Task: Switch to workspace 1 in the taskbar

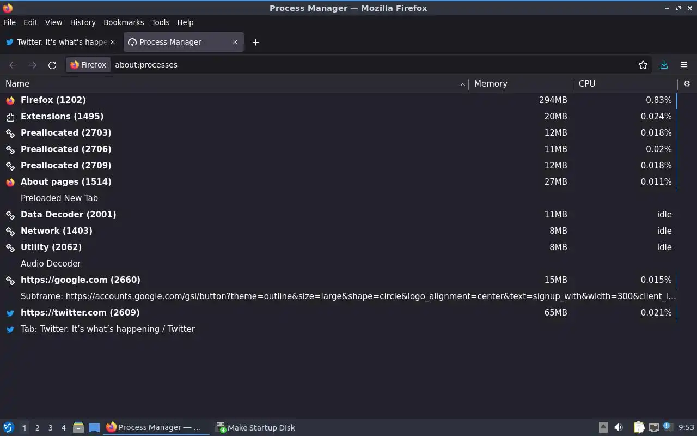Action: (24, 428)
